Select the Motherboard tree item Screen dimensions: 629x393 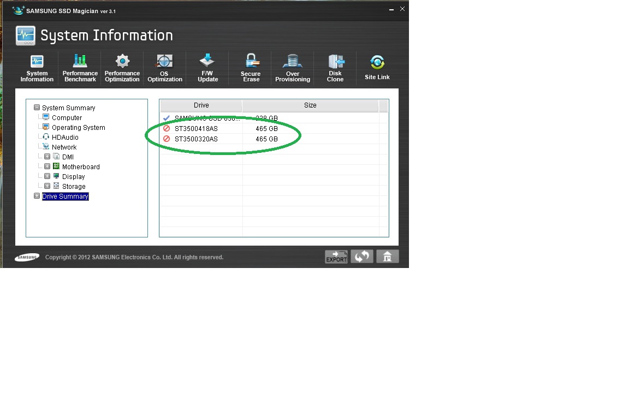point(81,167)
